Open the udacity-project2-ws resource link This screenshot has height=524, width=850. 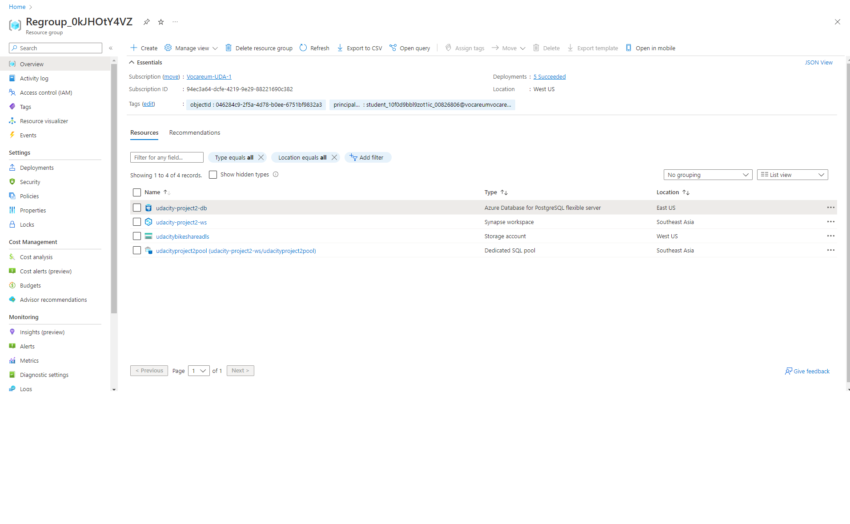click(x=181, y=222)
